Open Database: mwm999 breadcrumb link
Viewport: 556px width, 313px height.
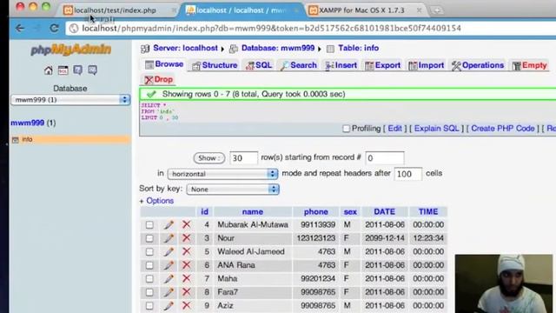pos(278,48)
